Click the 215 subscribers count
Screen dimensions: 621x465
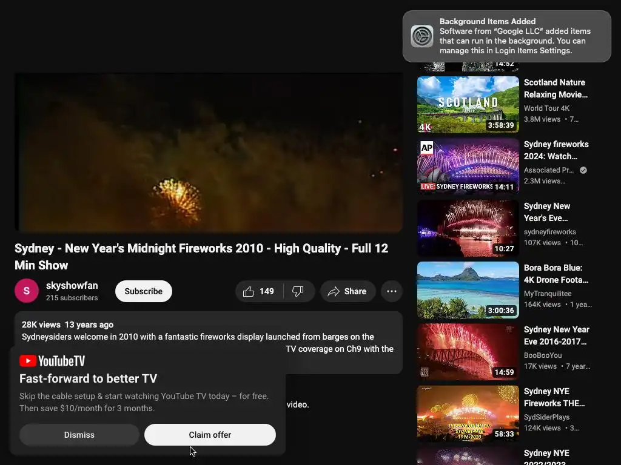[72, 298]
